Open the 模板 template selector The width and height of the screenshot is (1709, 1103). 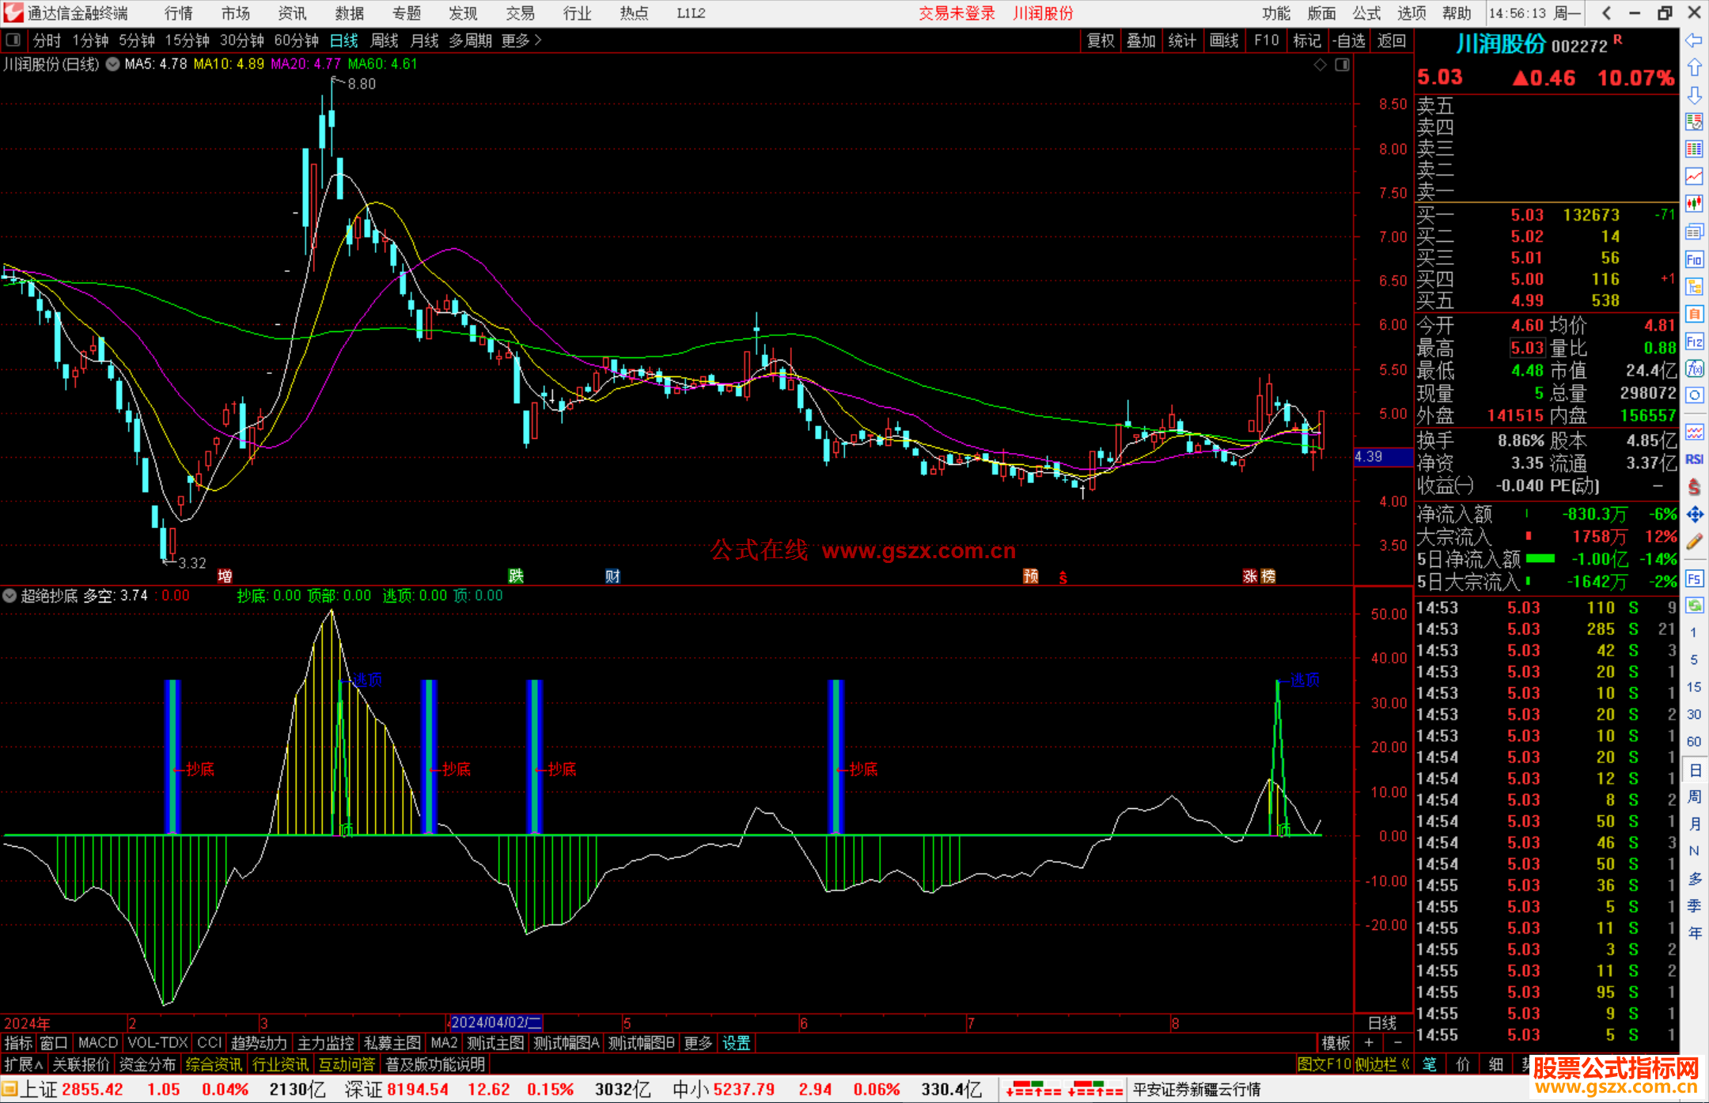click(x=1336, y=1043)
